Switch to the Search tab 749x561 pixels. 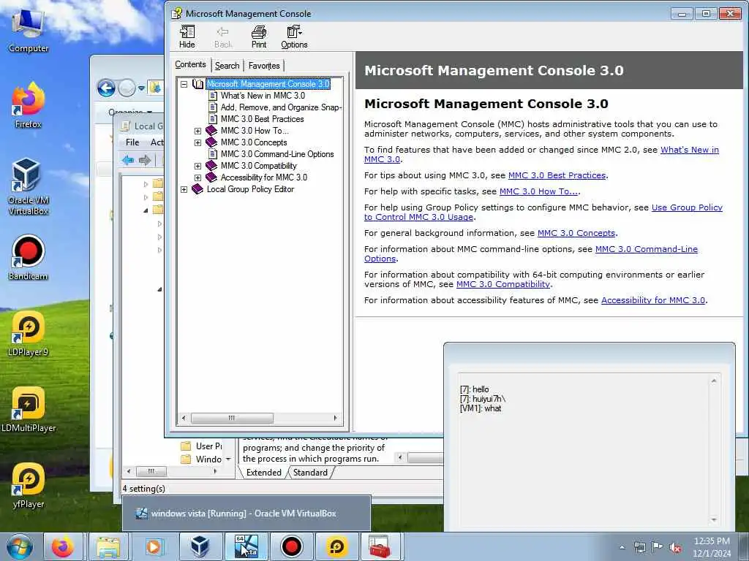pos(227,66)
